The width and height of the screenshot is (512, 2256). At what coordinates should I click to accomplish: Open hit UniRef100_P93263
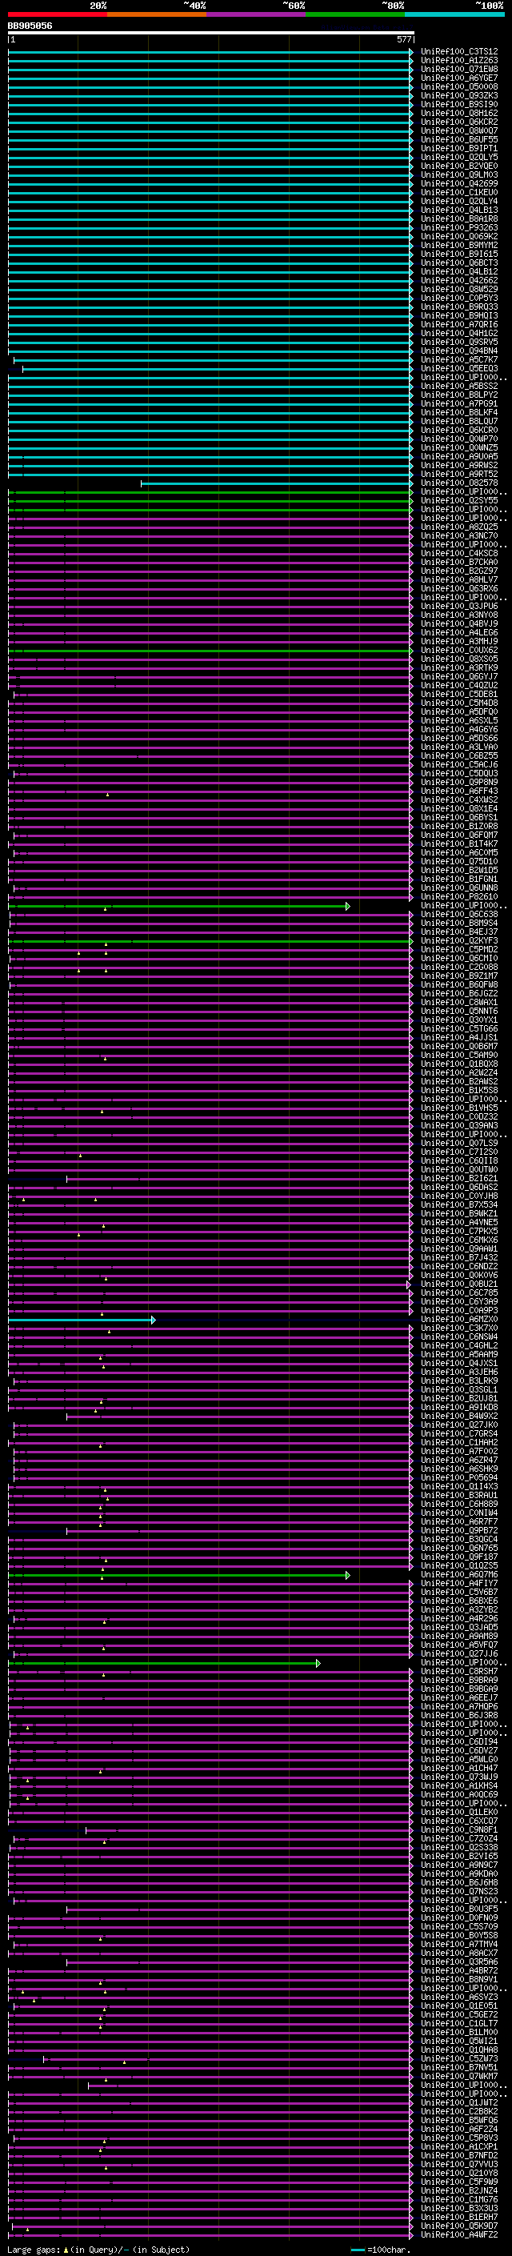click(459, 228)
